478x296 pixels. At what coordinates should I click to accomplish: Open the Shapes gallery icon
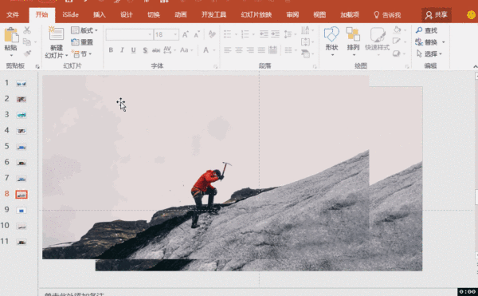click(331, 34)
